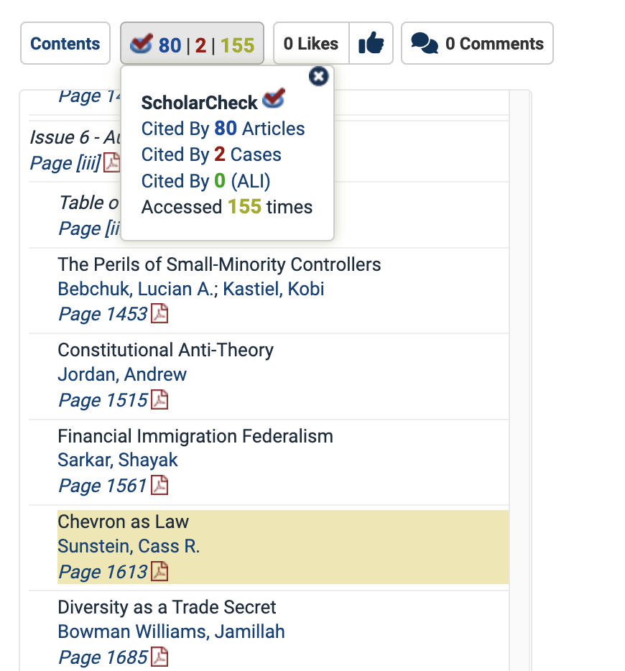Close the ScholarCheck popup
The width and height of the screenshot is (625, 671).
point(318,76)
